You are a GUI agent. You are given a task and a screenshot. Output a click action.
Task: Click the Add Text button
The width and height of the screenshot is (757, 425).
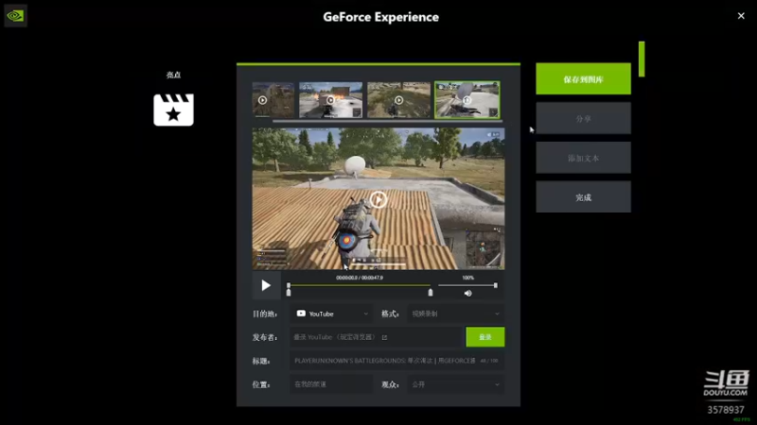583,158
